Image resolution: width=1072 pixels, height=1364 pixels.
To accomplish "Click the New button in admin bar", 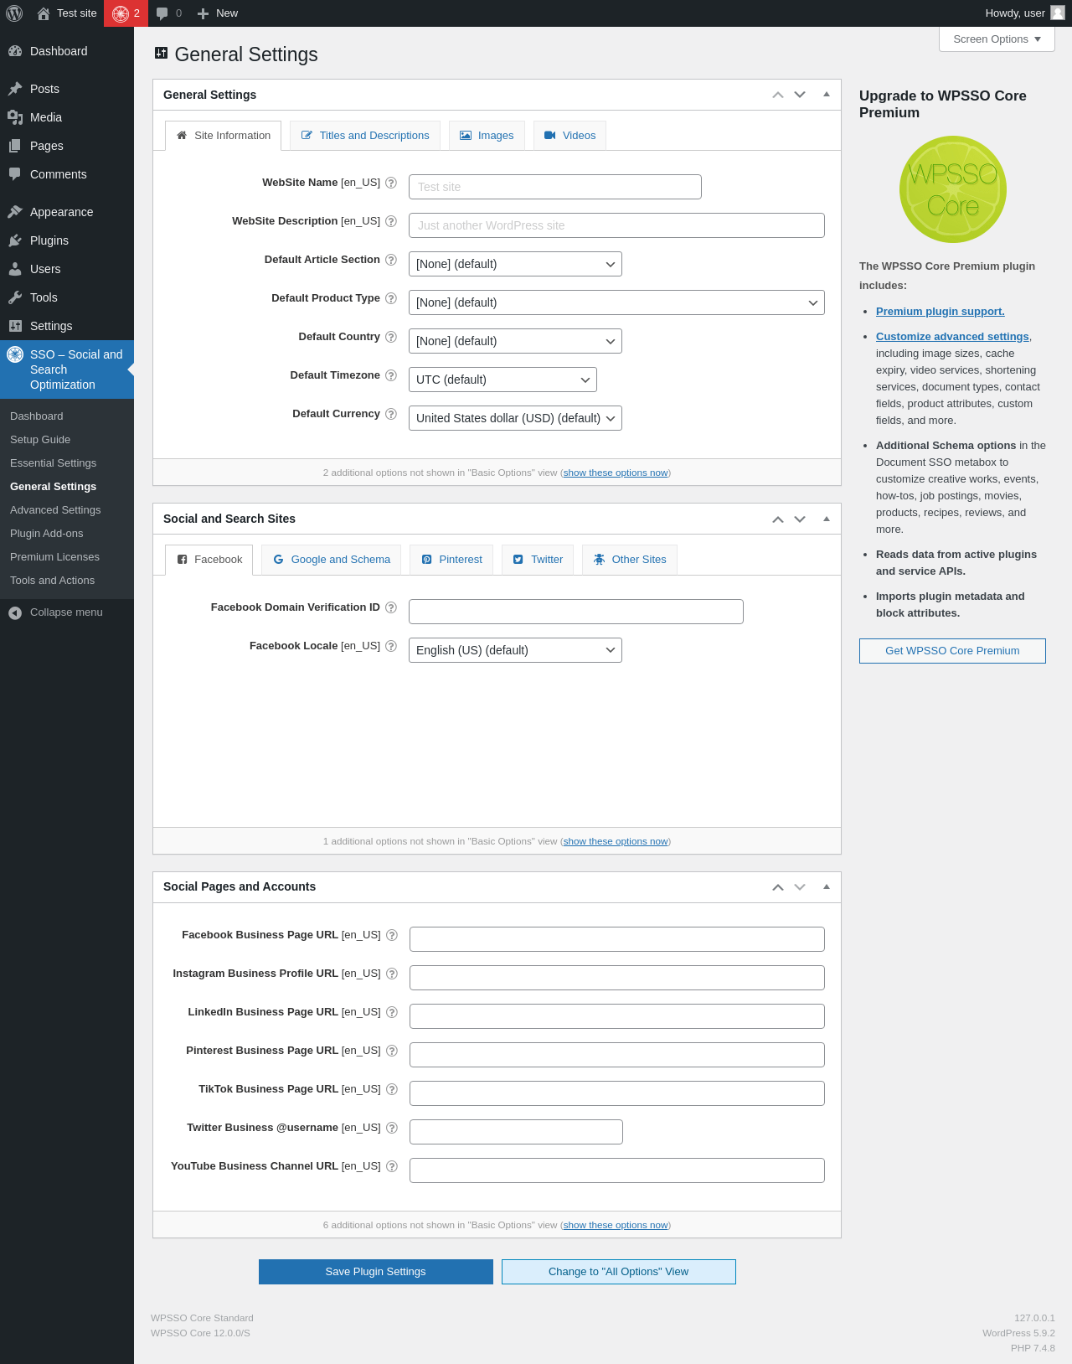I will pyautogui.click(x=218, y=13).
